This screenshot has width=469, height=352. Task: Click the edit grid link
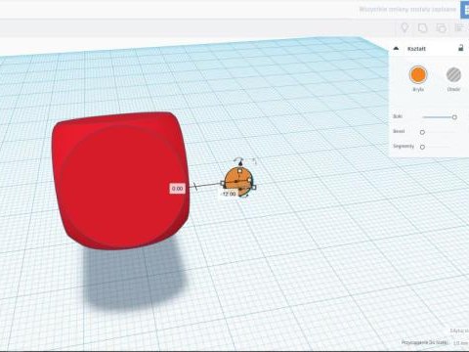pos(459,330)
